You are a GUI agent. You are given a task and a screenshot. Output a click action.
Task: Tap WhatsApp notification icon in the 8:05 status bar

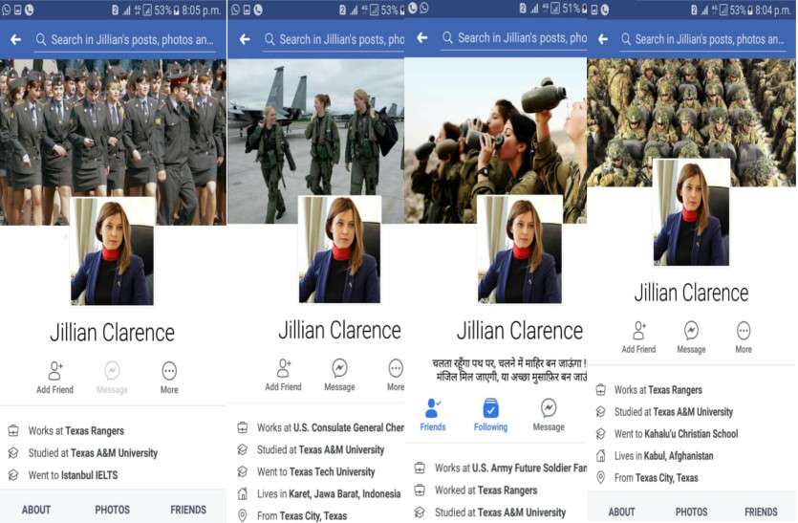click(6, 10)
